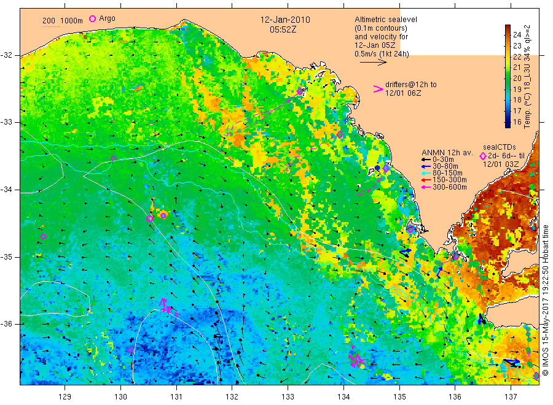Click the '05:52Z' time label

[283, 29]
